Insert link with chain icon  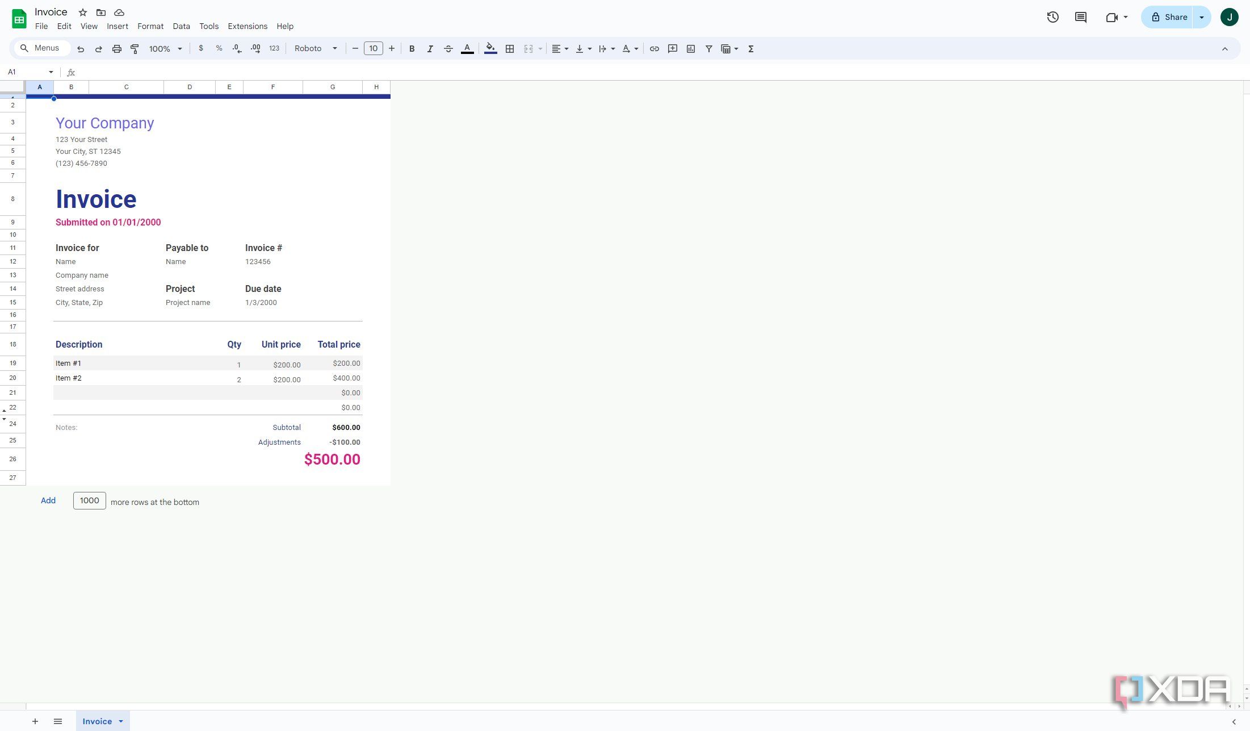click(654, 49)
